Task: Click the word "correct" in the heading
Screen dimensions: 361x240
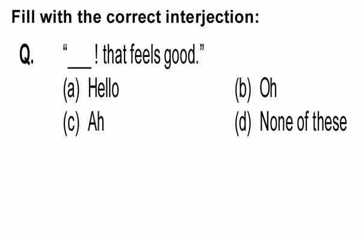Action: (x=134, y=17)
